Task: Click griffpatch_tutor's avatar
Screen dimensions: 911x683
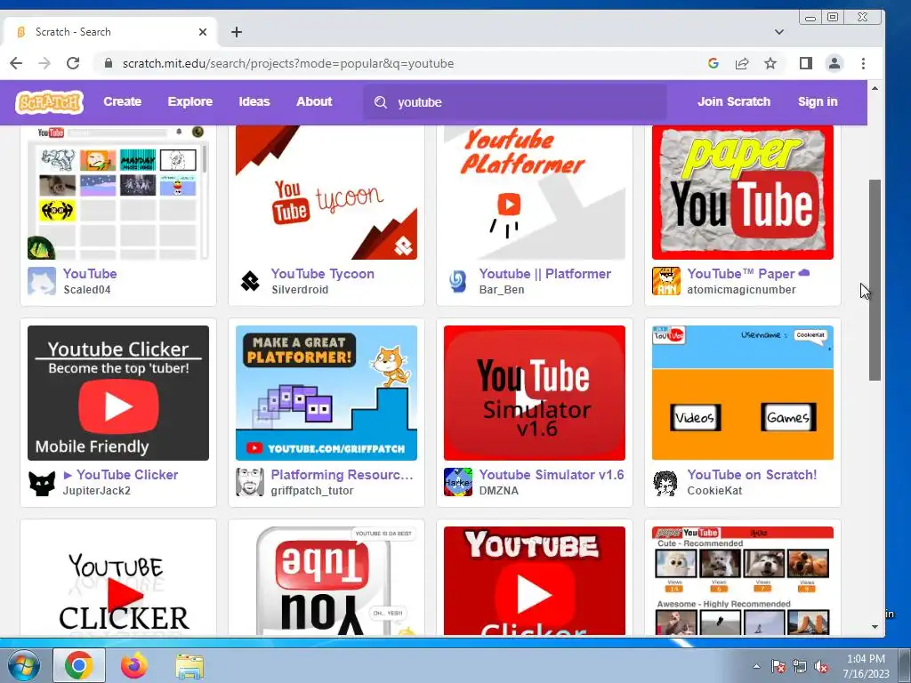Action: pyautogui.click(x=250, y=482)
